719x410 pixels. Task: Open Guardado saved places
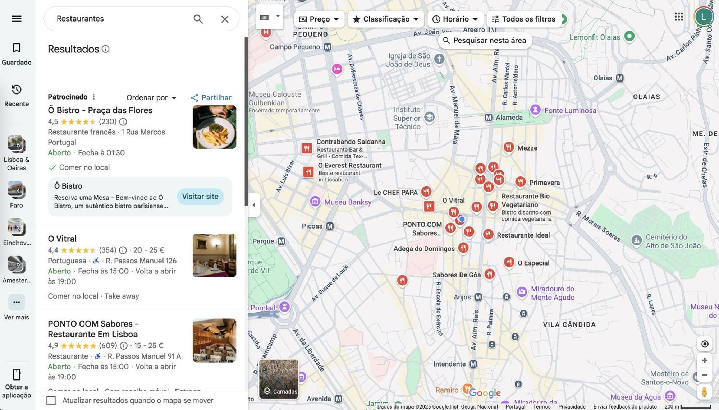pos(17,54)
